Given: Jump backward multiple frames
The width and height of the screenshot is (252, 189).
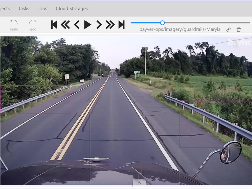Looking at the screenshot, I should (66, 25).
